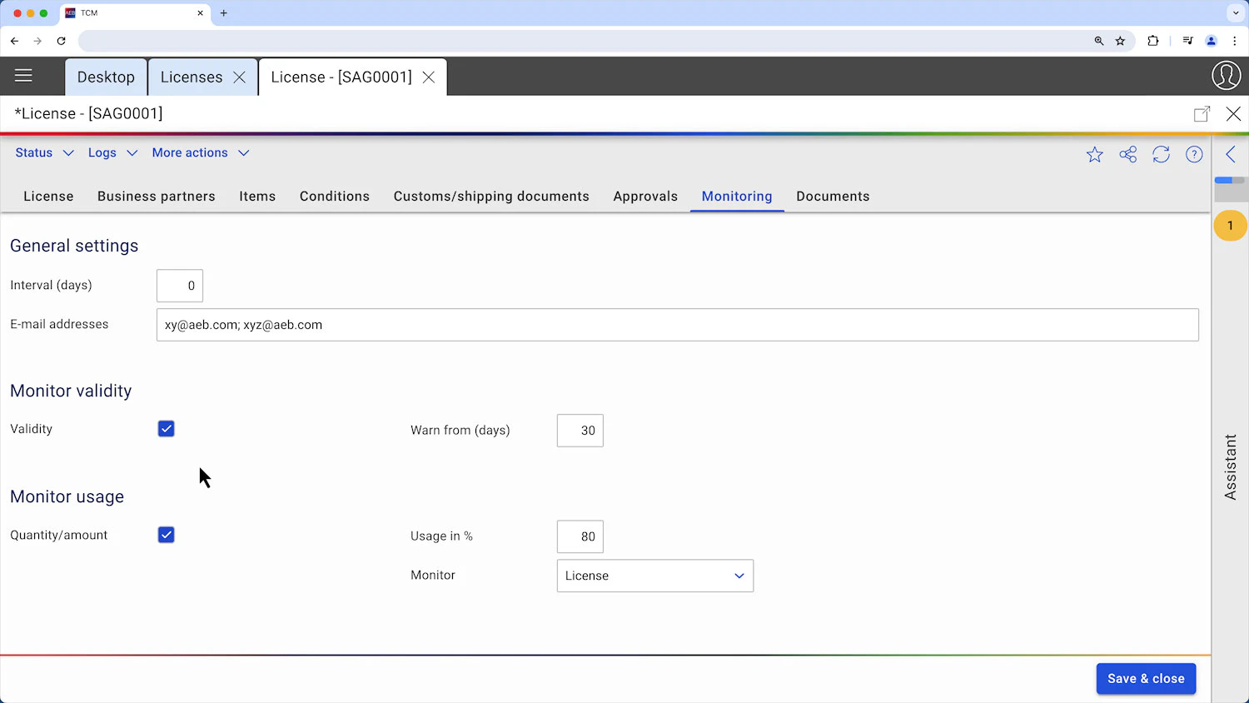Uncheck the Validity checkbox
The width and height of the screenshot is (1249, 703).
pyautogui.click(x=166, y=428)
